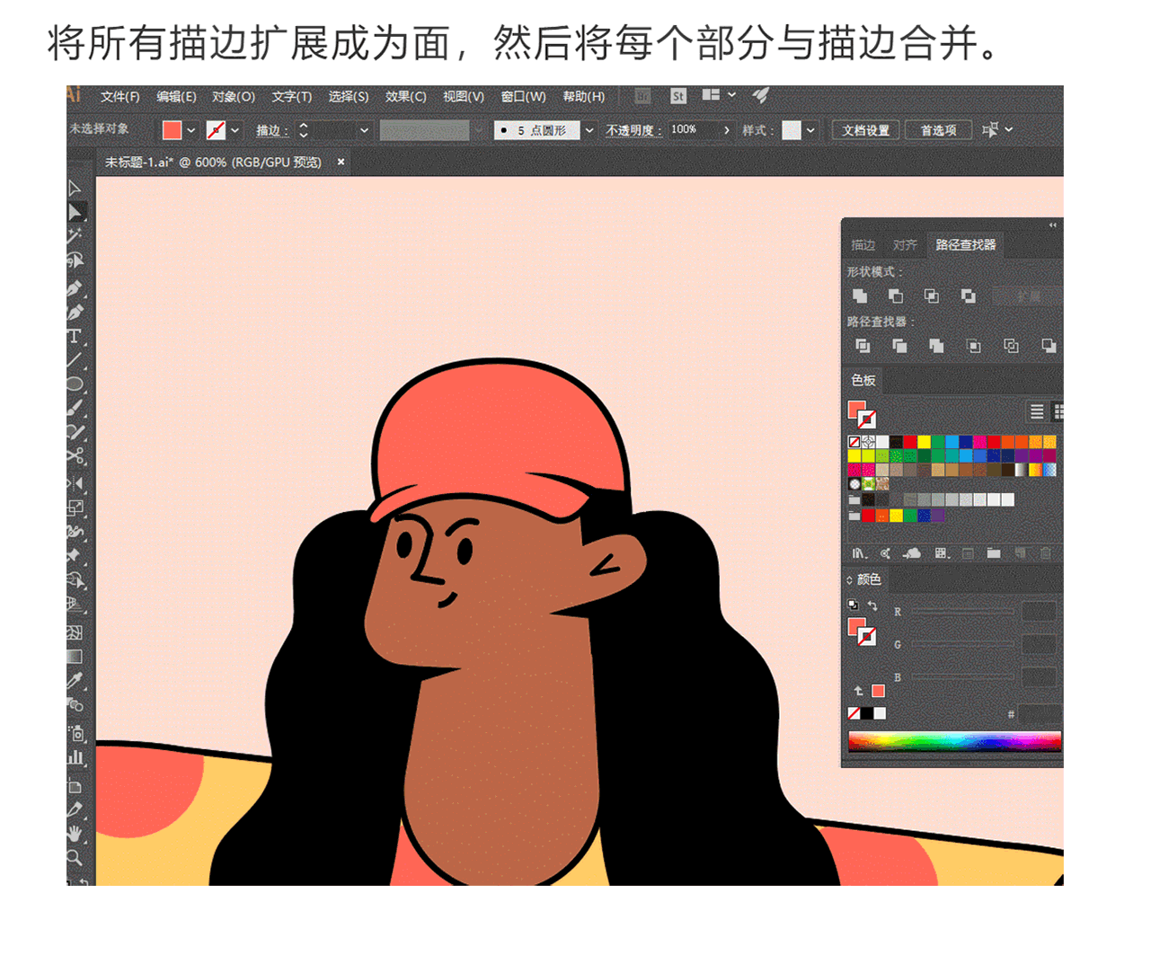Screen dimensions: 1150x955
Task: Select the 未标题-1.ai document tab
Action: pyautogui.click(x=213, y=162)
